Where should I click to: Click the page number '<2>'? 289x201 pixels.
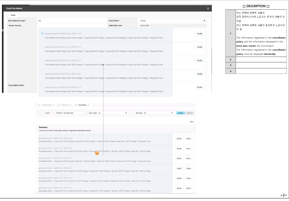click(284, 195)
